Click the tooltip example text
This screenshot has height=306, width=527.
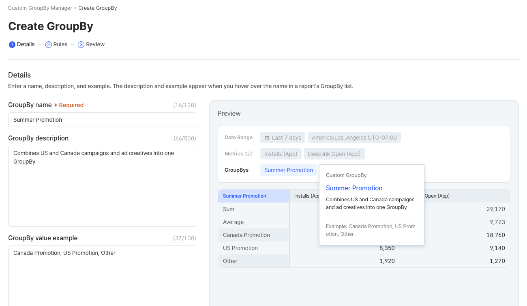click(371, 230)
